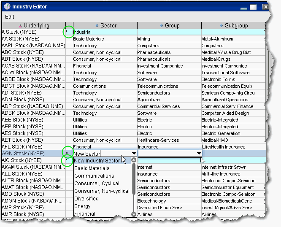
Task: Choose New Industry Sector from dropdown list
Action: (x=97, y=161)
